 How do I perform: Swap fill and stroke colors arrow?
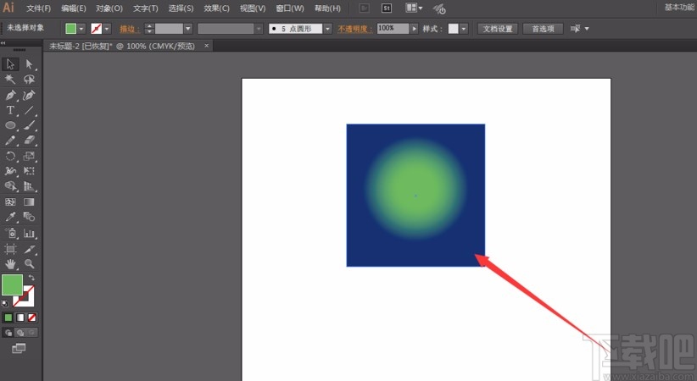click(31, 278)
